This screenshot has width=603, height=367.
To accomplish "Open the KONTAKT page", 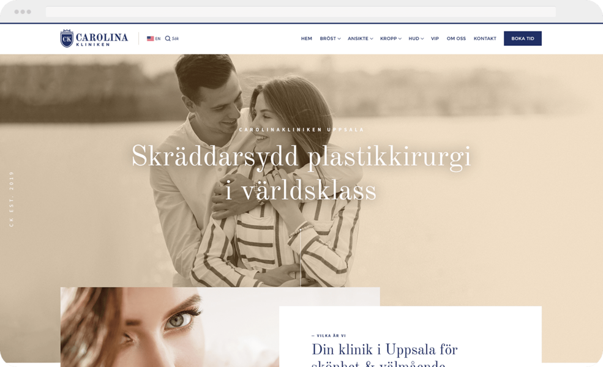I will (485, 39).
